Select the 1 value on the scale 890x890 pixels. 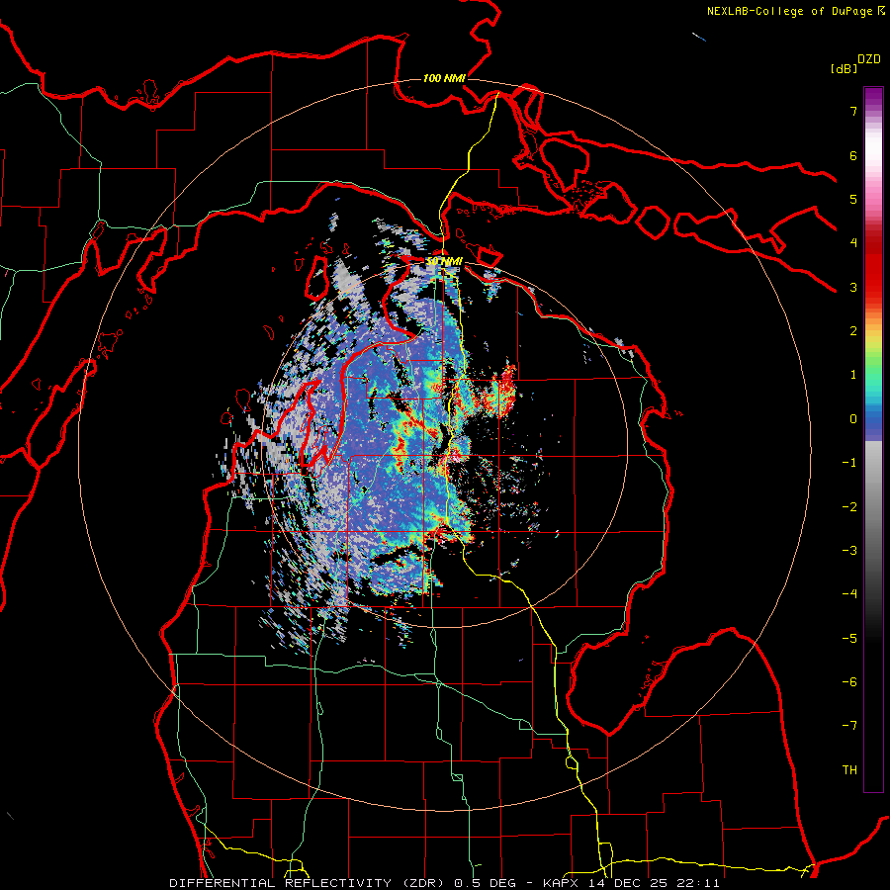[x=853, y=375]
